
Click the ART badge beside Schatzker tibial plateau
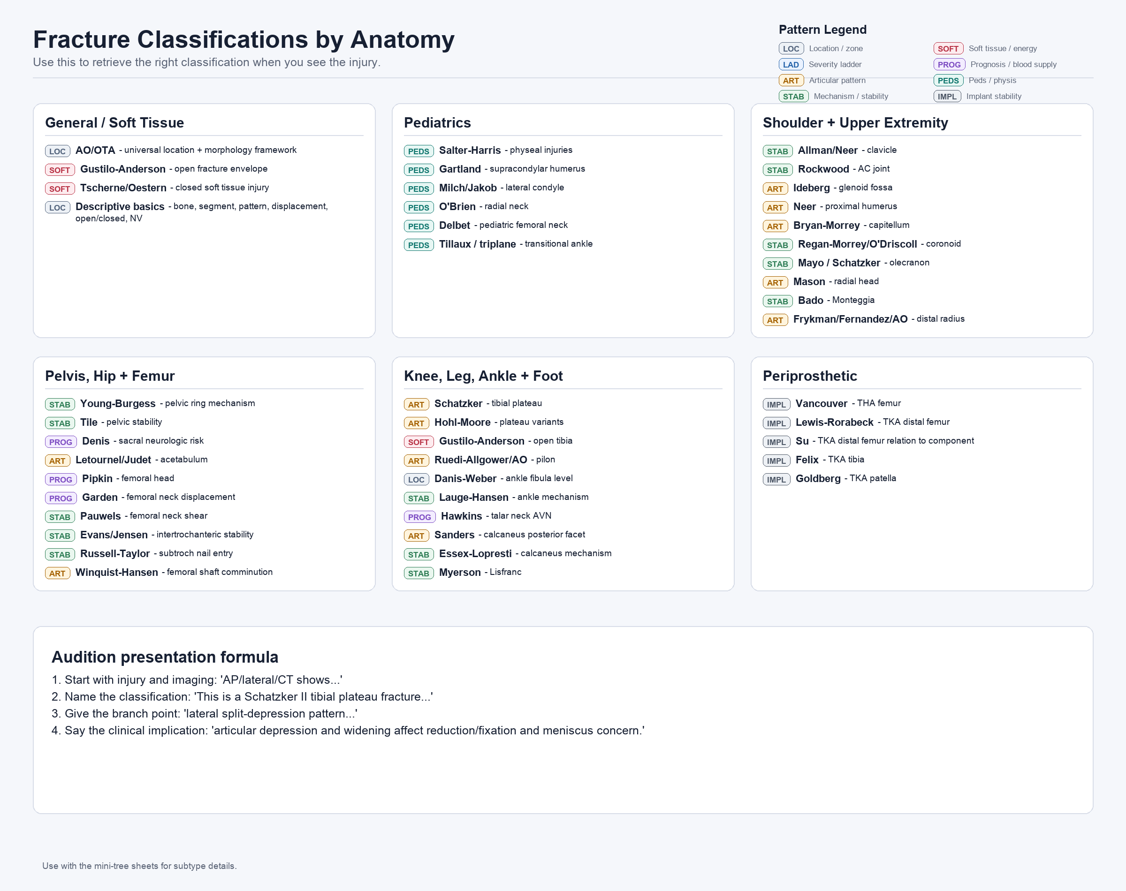point(416,404)
